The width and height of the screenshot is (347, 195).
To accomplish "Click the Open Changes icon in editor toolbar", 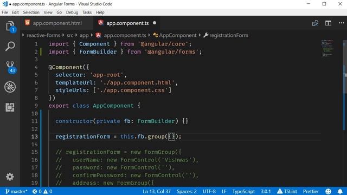I will (315, 23).
